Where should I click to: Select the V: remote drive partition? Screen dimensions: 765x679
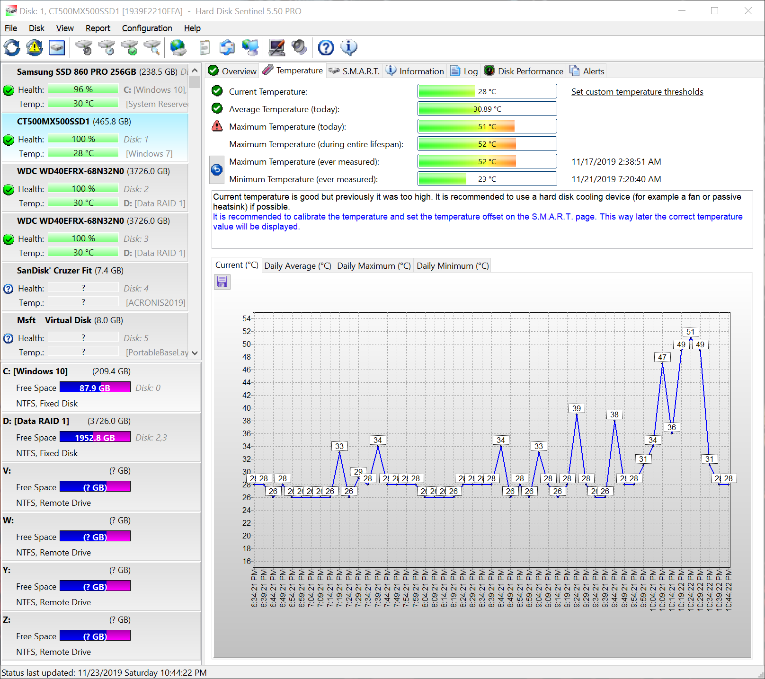[101, 486]
